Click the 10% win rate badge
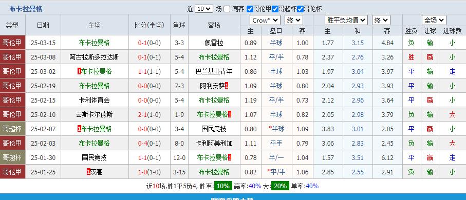Screen dimensions: 466x200 [x=223, y=186]
